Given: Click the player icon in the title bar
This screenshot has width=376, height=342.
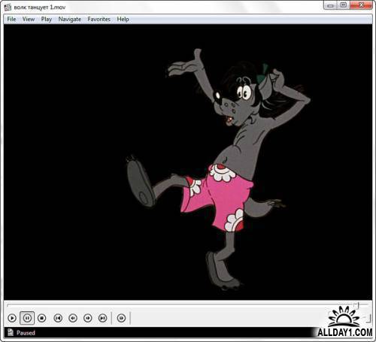Looking at the screenshot, I should (x=8, y=7).
